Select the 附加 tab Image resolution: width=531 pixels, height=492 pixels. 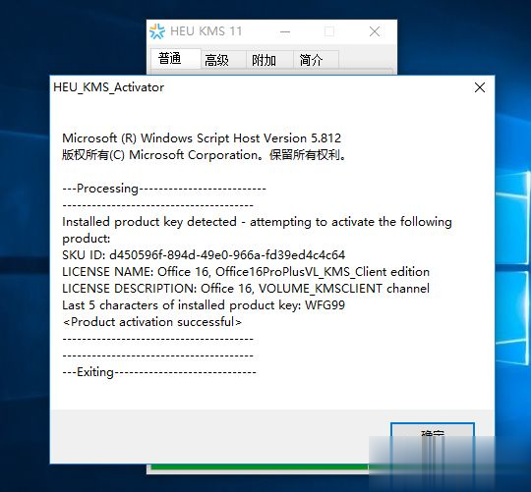click(269, 60)
